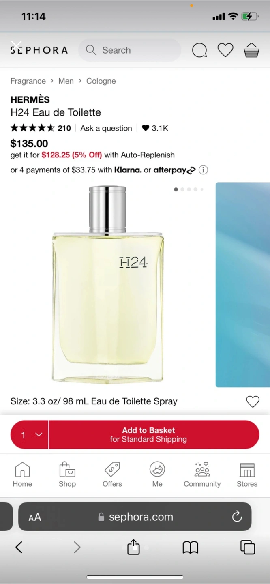
Task: Tap the 3.1K loves heart counter
Action: click(155, 128)
